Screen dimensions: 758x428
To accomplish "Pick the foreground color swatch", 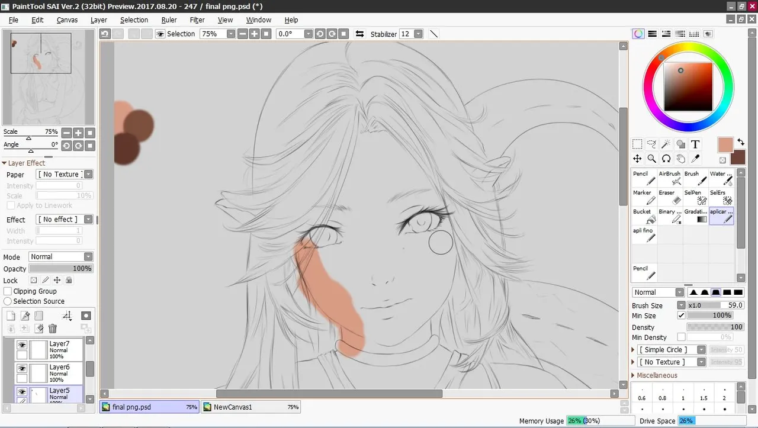I will tap(725, 145).
